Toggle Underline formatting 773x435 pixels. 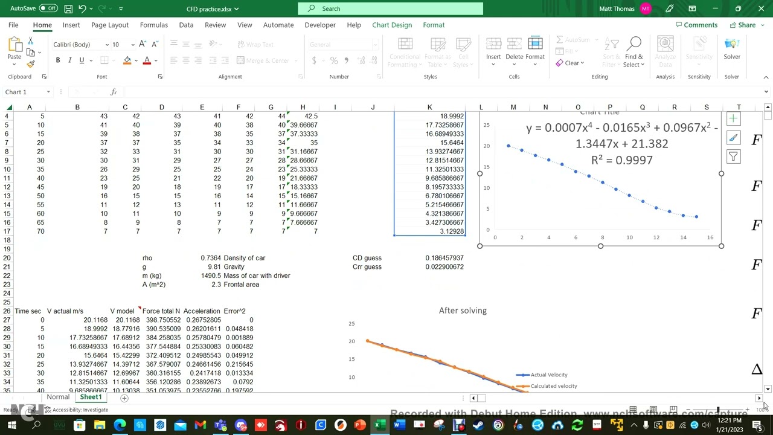point(82,60)
